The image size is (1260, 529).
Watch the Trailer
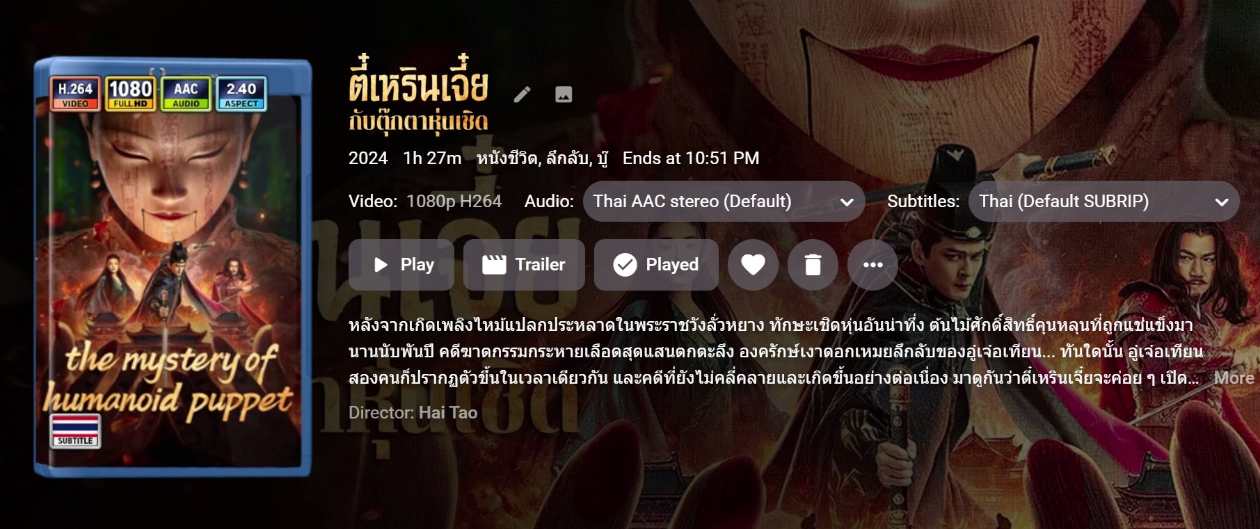(x=524, y=265)
